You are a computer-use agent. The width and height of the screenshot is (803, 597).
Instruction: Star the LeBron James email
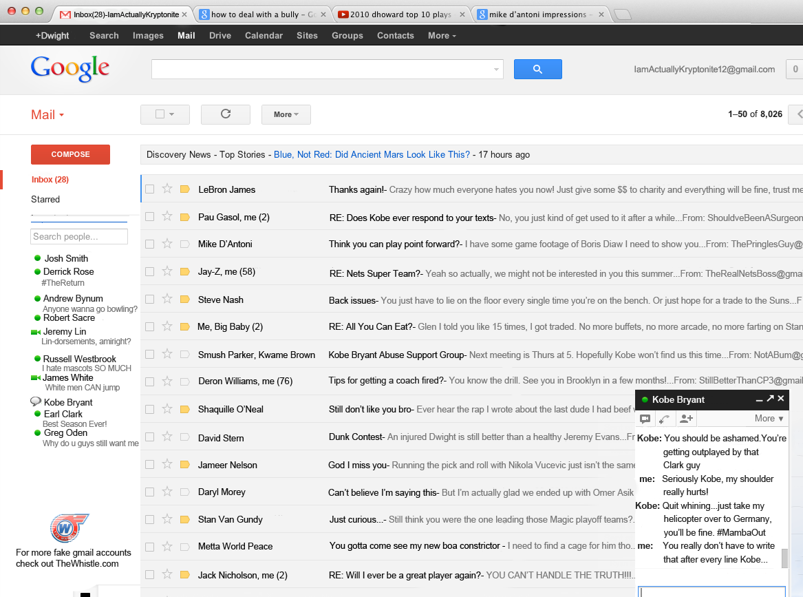coord(167,189)
